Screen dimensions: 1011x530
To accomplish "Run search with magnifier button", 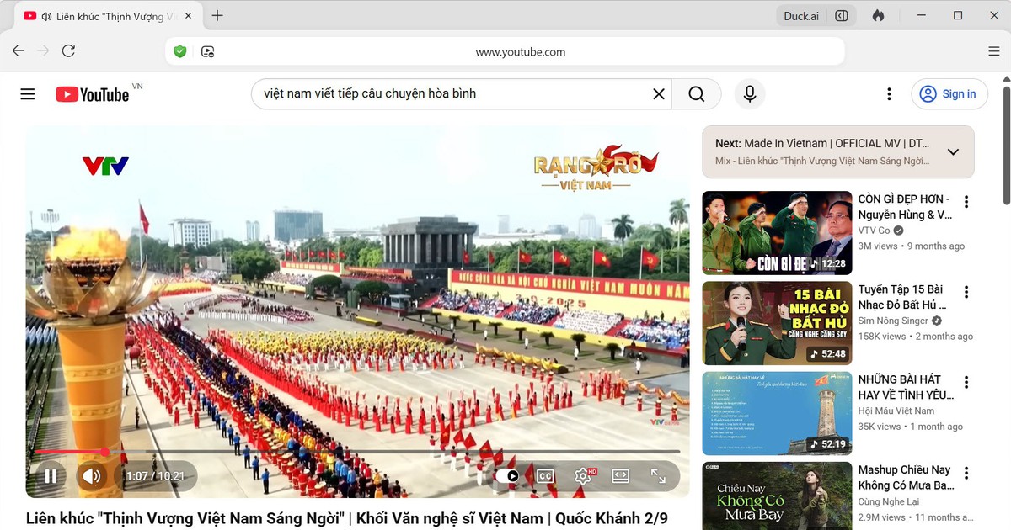I will pyautogui.click(x=696, y=94).
